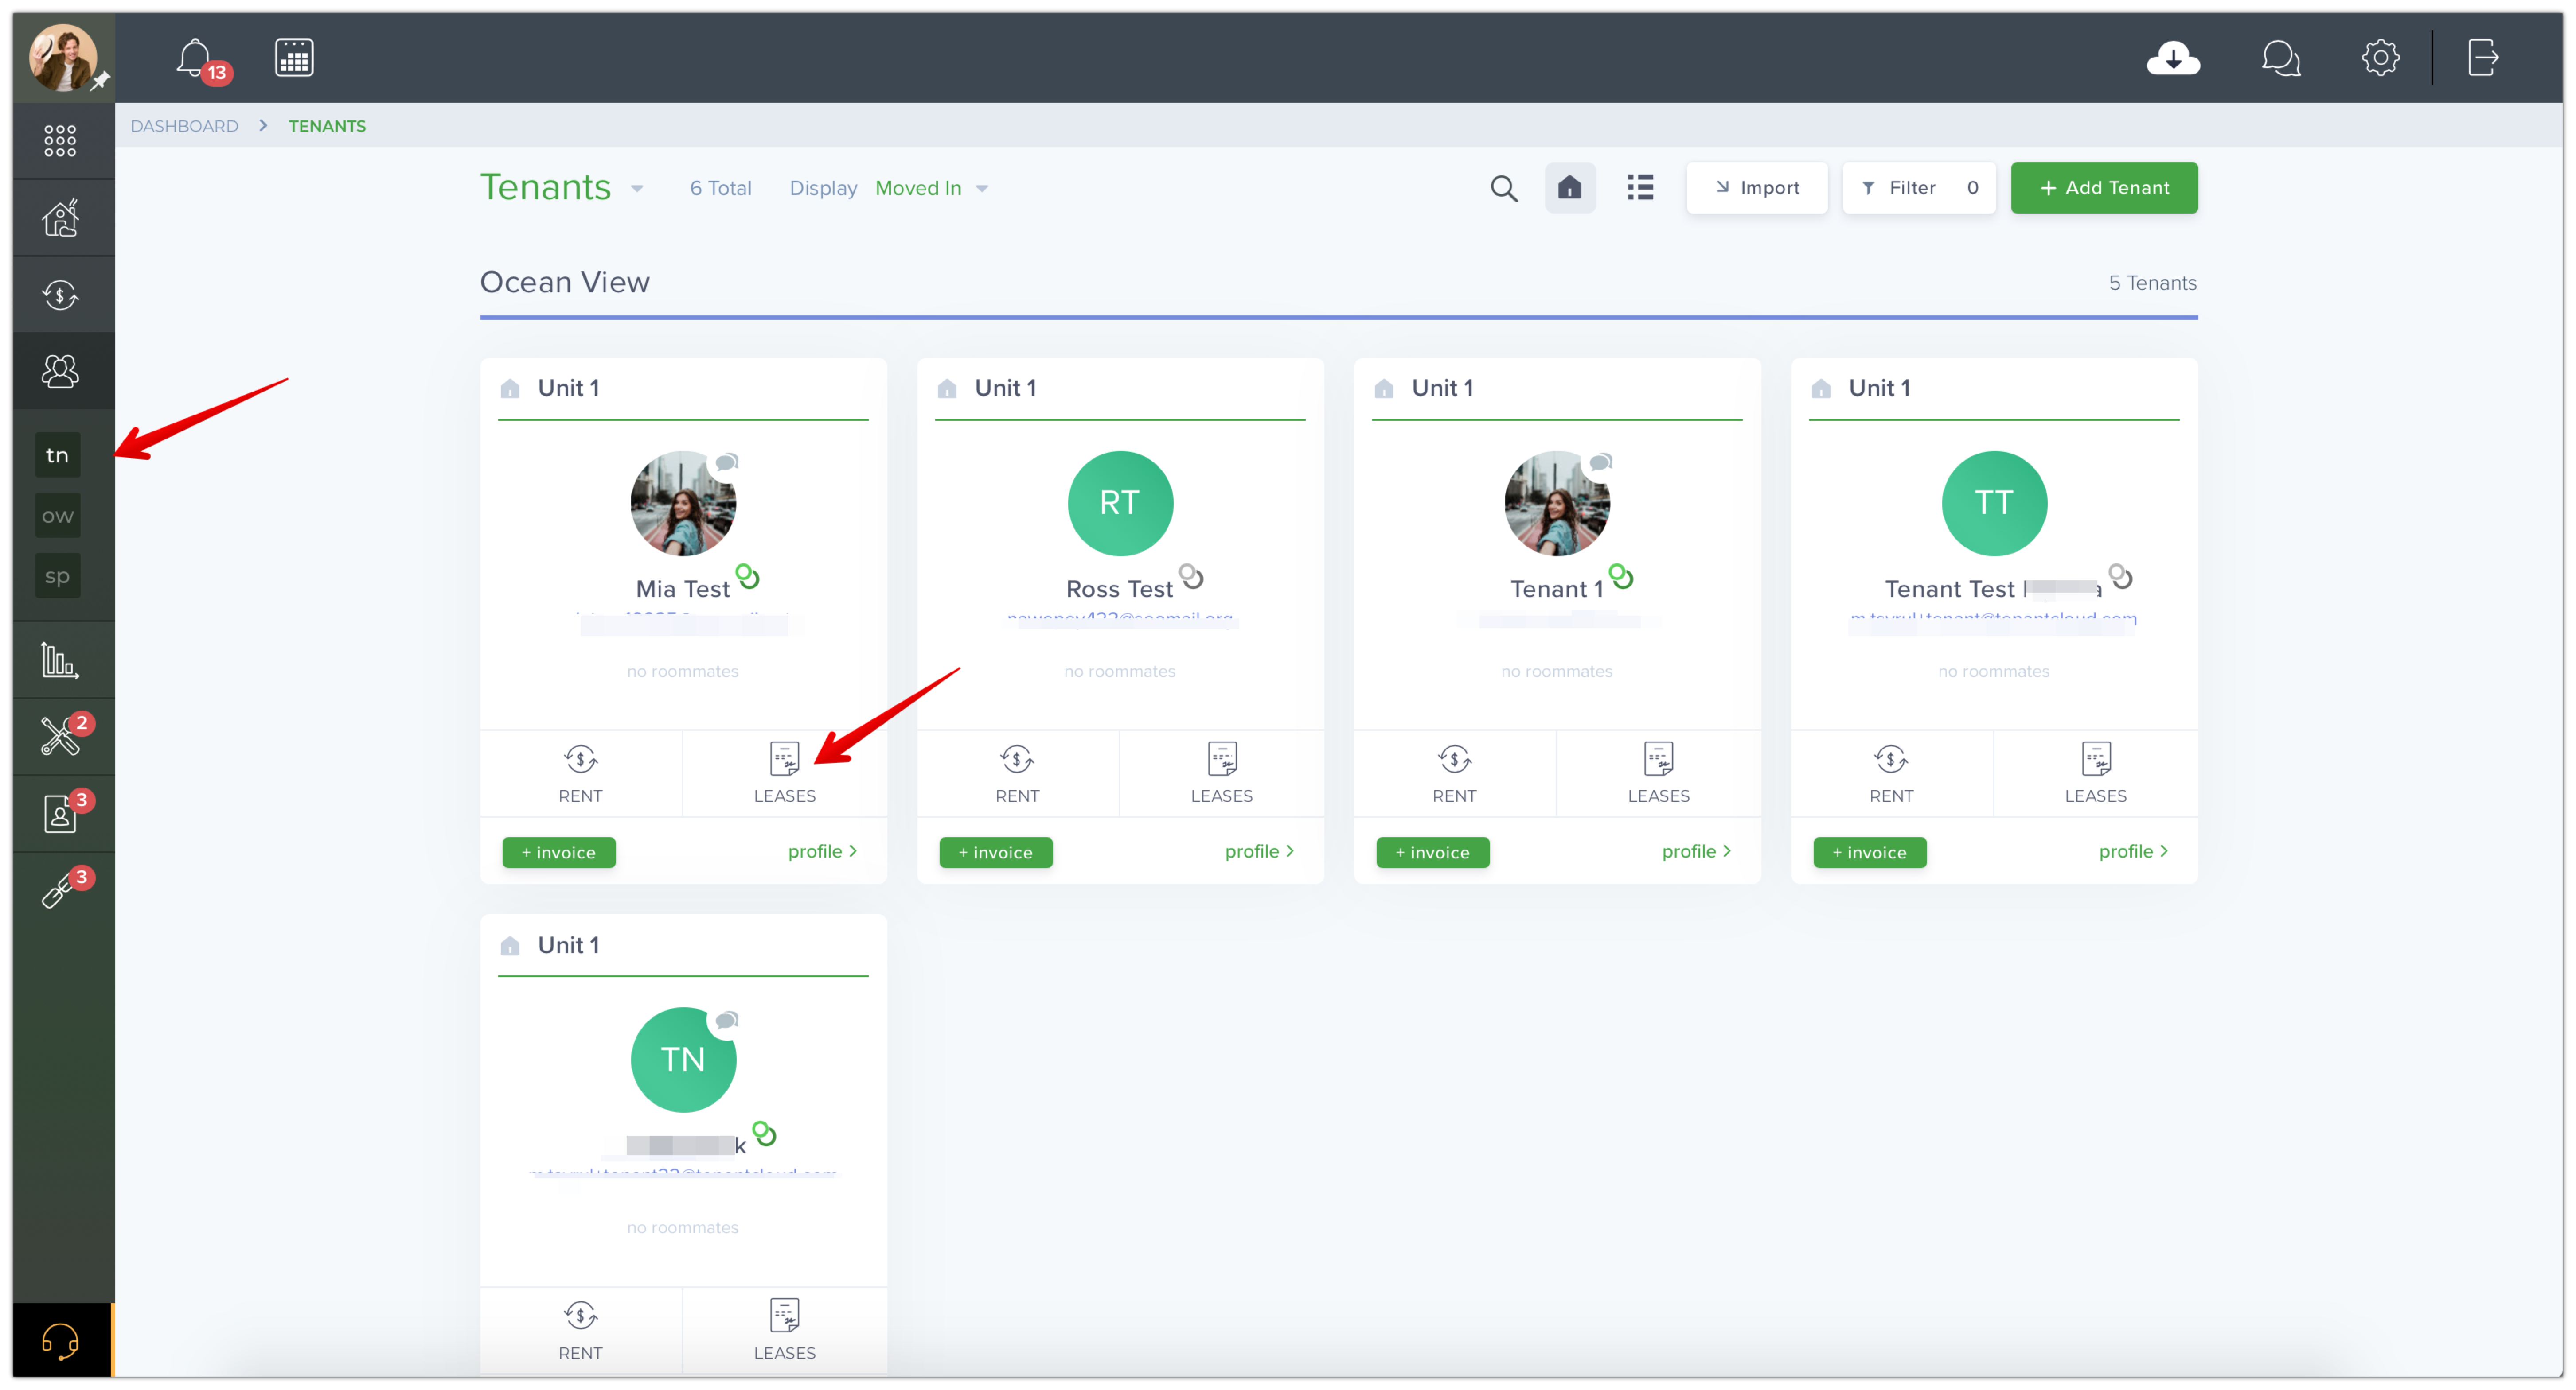The width and height of the screenshot is (2576, 1390).
Task: Switch to list view
Action: pyautogui.click(x=1640, y=188)
